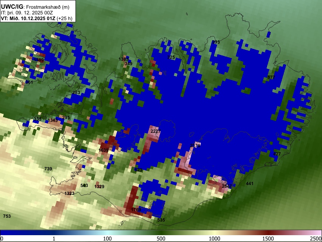Click the 753 value label
Image resolution: width=322 pixels, height=242 pixels.
7,216
